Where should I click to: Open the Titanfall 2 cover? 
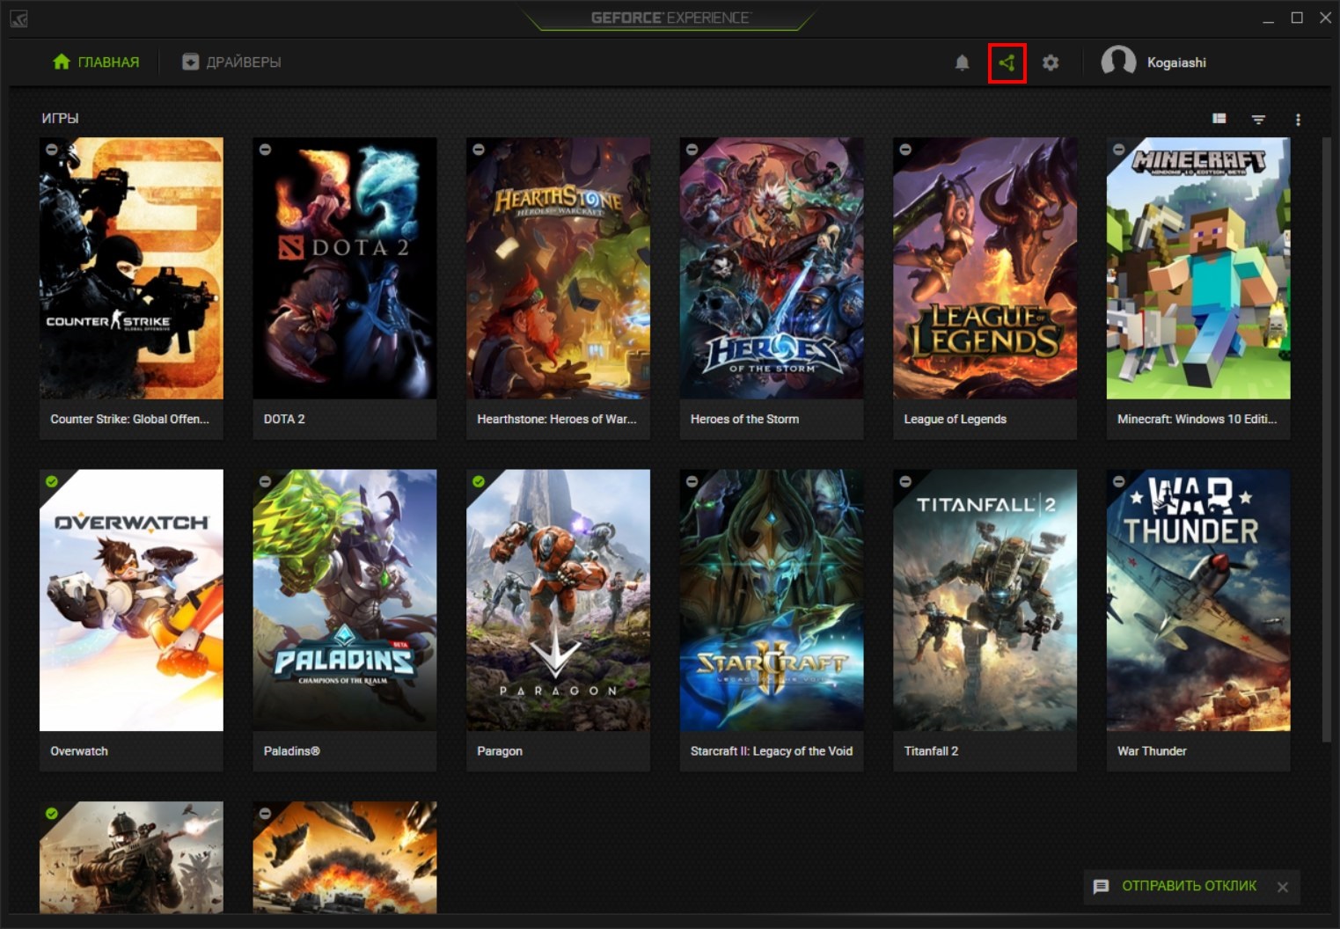click(985, 600)
